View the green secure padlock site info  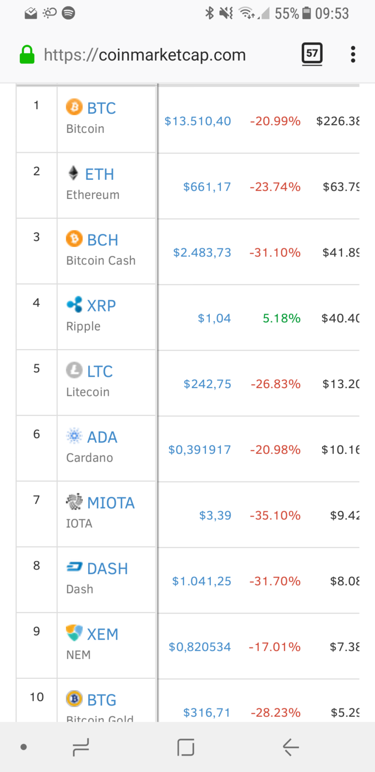click(27, 55)
